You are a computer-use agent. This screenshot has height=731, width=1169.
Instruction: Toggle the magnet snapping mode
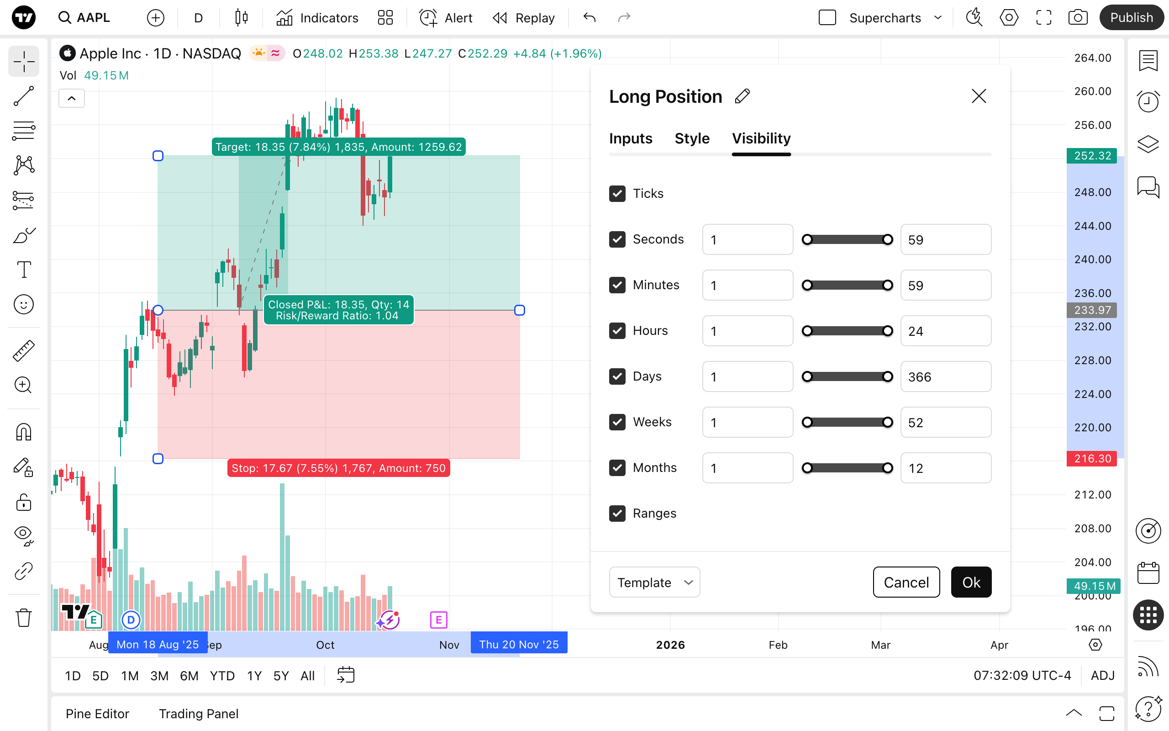tap(23, 432)
